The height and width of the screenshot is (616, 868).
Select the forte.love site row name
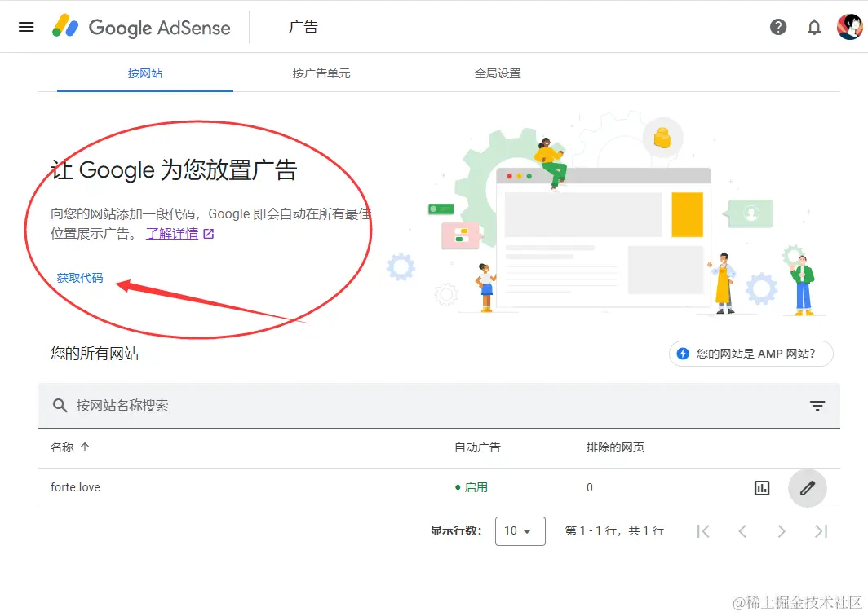75,487
